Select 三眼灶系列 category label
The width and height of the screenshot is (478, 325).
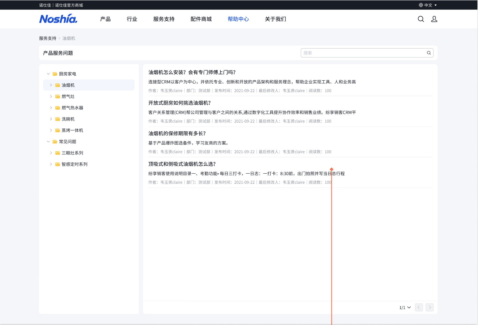73,153
